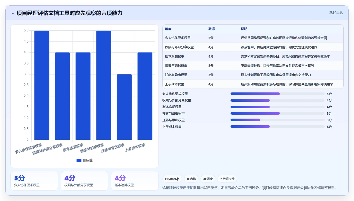Click the 多人协作需求权重 bar in the chart
This screenshot has width=354, height=201.
[42, 85]
